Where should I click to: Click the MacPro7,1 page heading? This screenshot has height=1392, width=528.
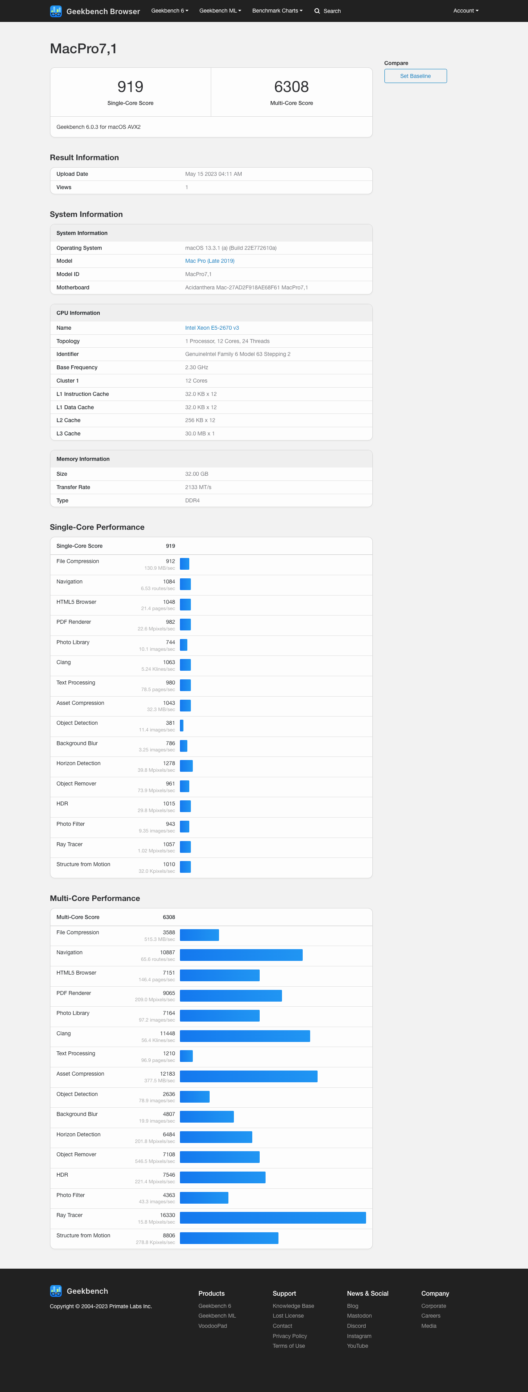[x=83, y=49]
